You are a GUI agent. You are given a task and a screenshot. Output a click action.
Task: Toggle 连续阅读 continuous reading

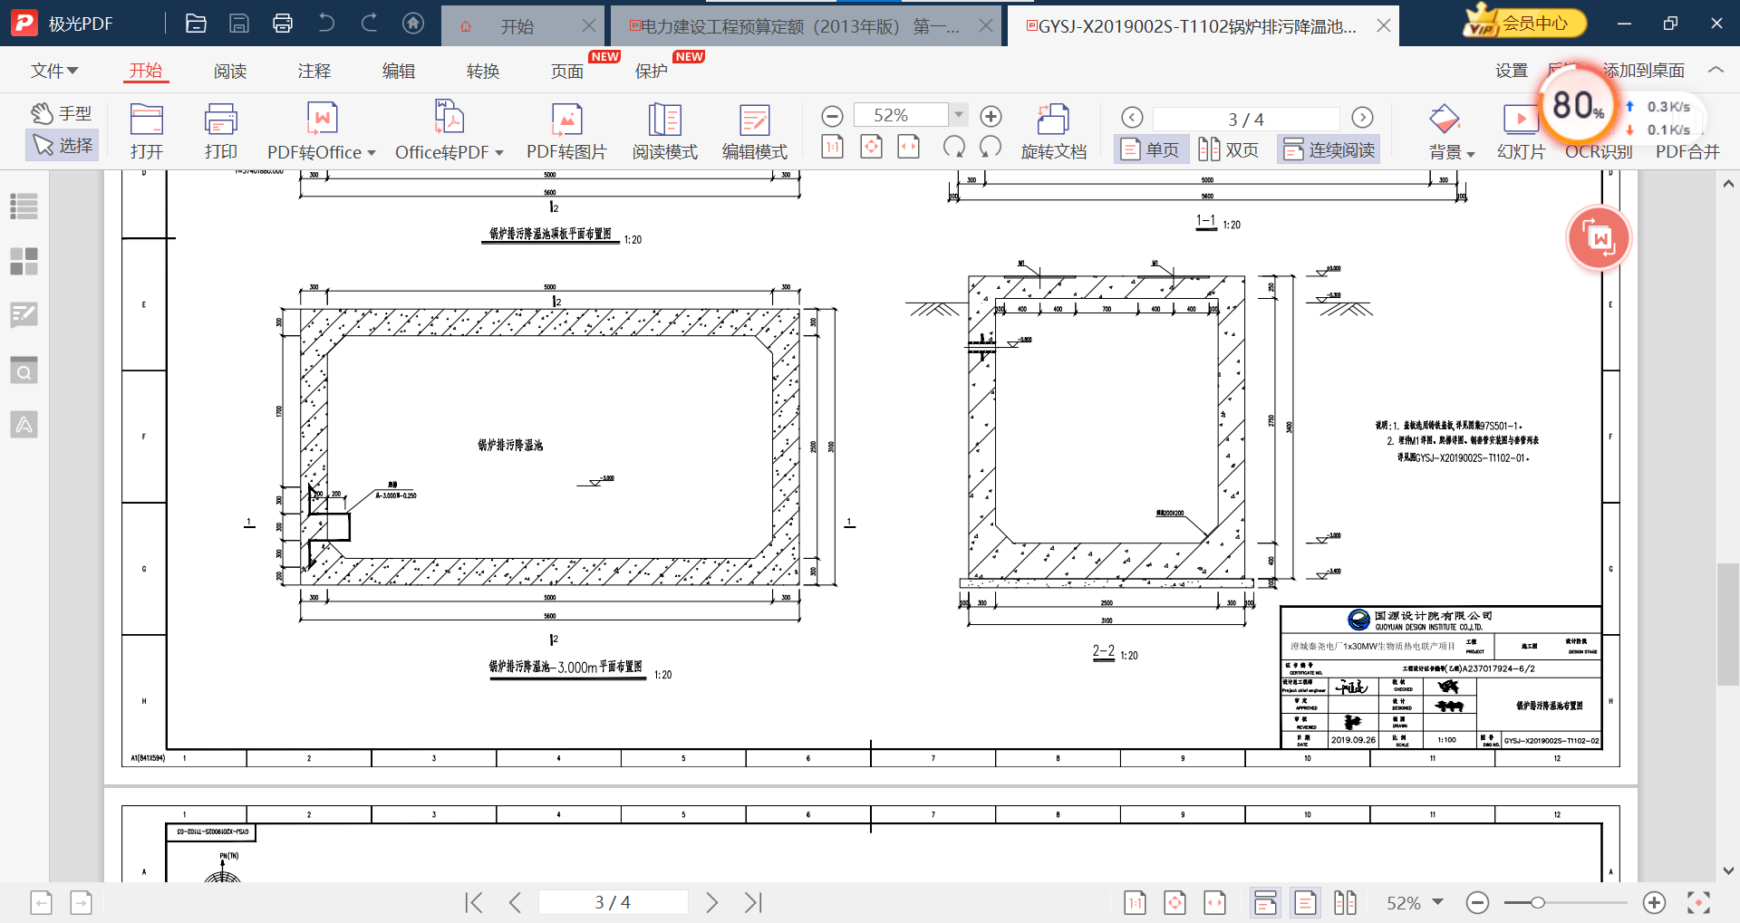pyautogui.click(x=1329, y=149)
